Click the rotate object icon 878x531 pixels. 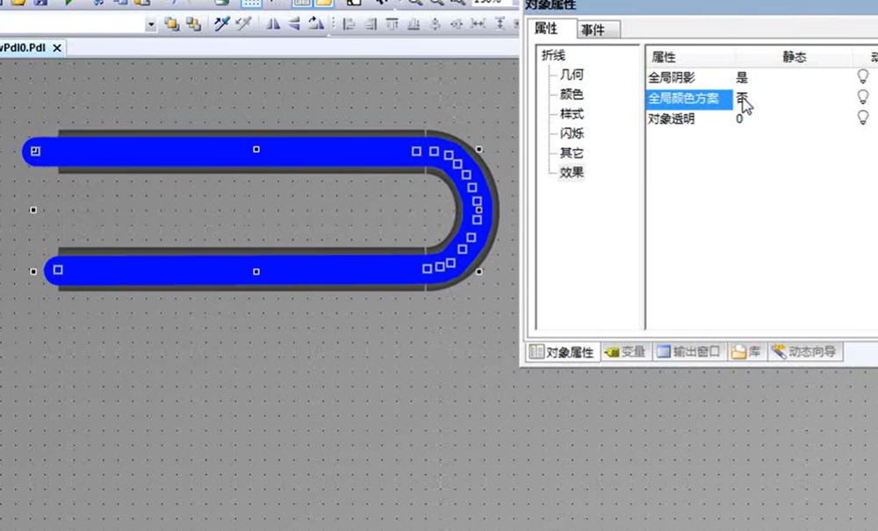314,25
